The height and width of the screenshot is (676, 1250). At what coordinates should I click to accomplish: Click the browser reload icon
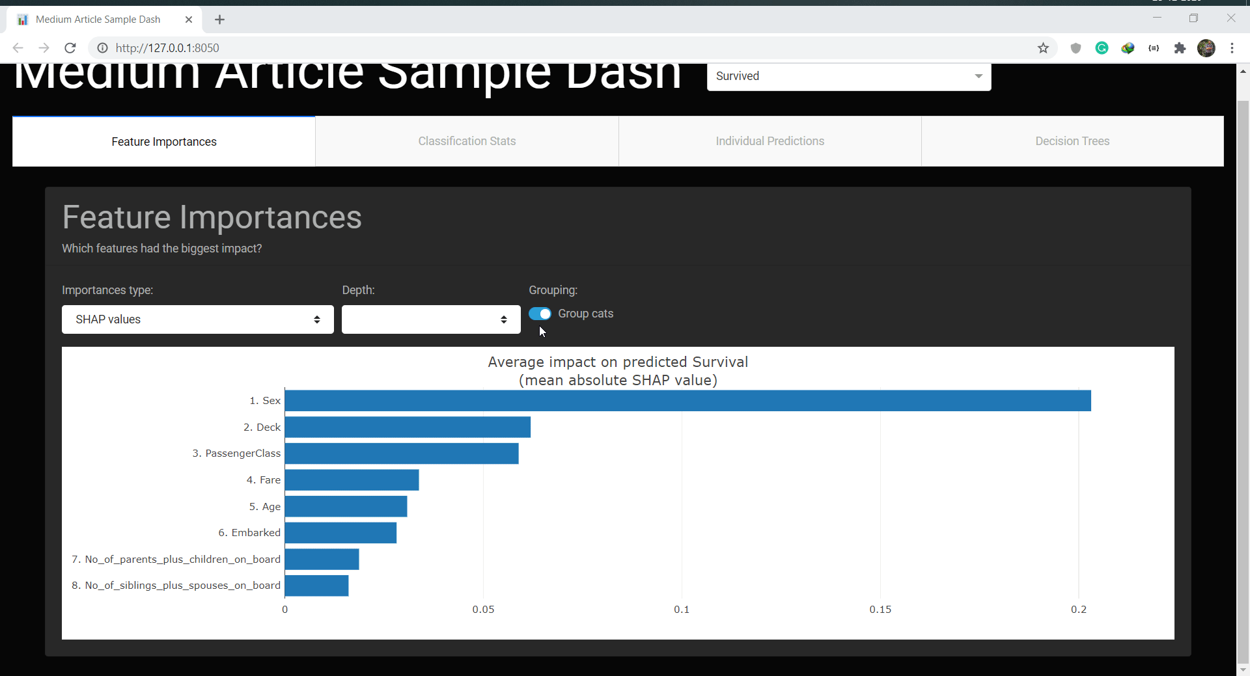pos(70,47)
